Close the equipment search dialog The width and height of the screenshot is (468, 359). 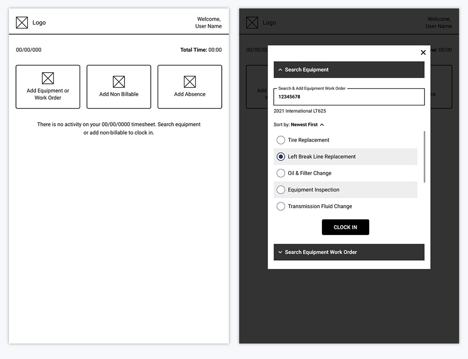(423, 52)
